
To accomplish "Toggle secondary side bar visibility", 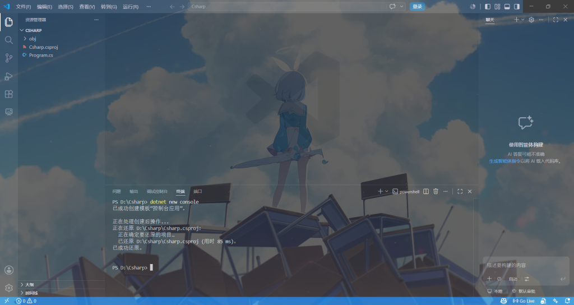I will tap(516, 7).
